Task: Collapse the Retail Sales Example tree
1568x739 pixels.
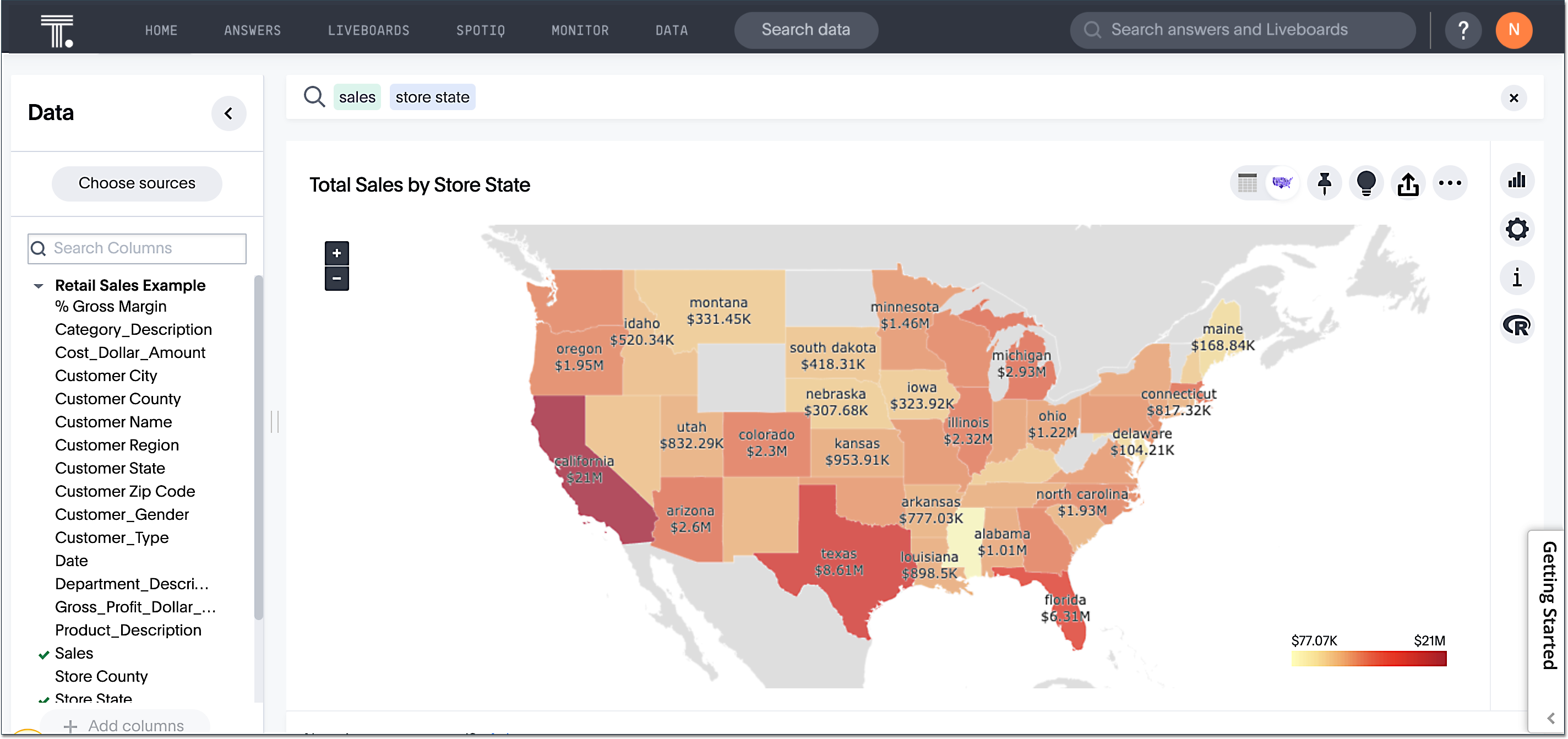Action: (x=39, y=285)
